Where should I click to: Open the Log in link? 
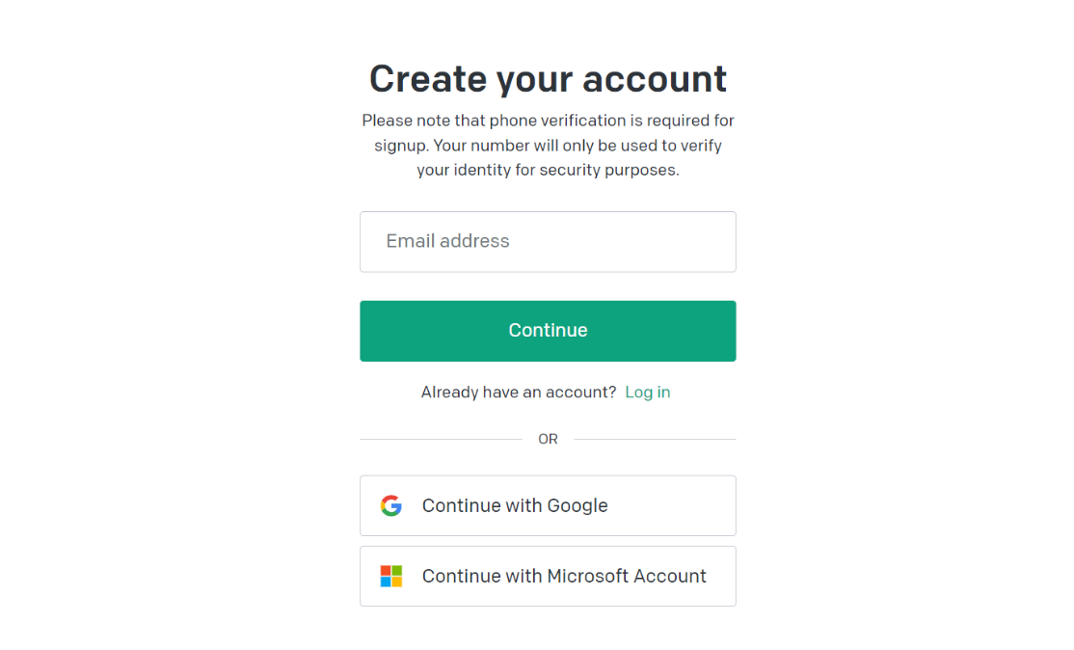(647, 393)
